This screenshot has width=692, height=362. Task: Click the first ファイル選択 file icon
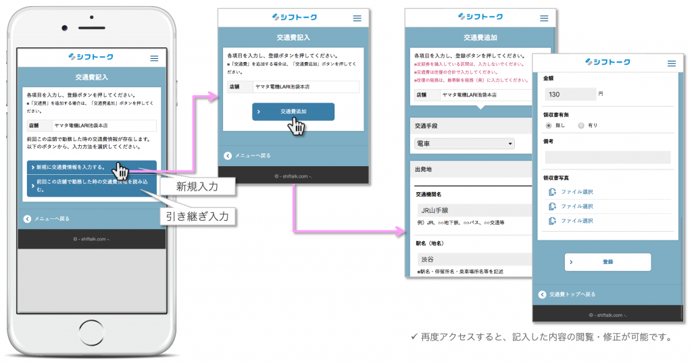point(552,192)
